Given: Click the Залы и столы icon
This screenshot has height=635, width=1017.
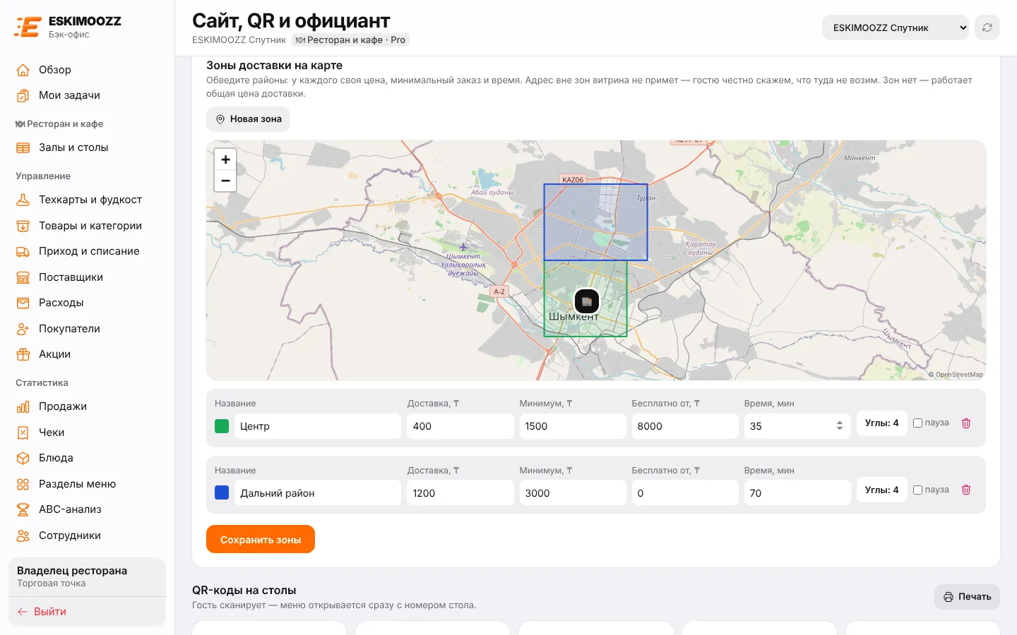Looking at the screenshot, I should (23, 147).
